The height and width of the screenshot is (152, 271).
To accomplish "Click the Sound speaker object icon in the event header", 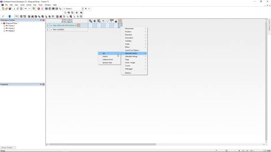I will [95, 21].
